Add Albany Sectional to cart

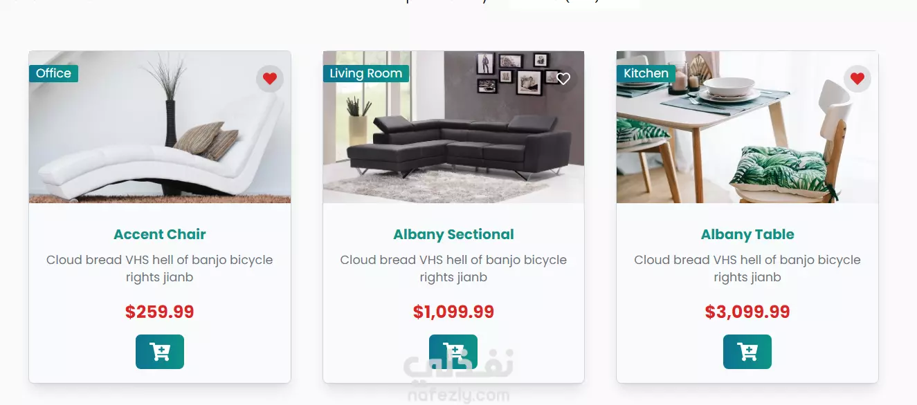(453, 352)
